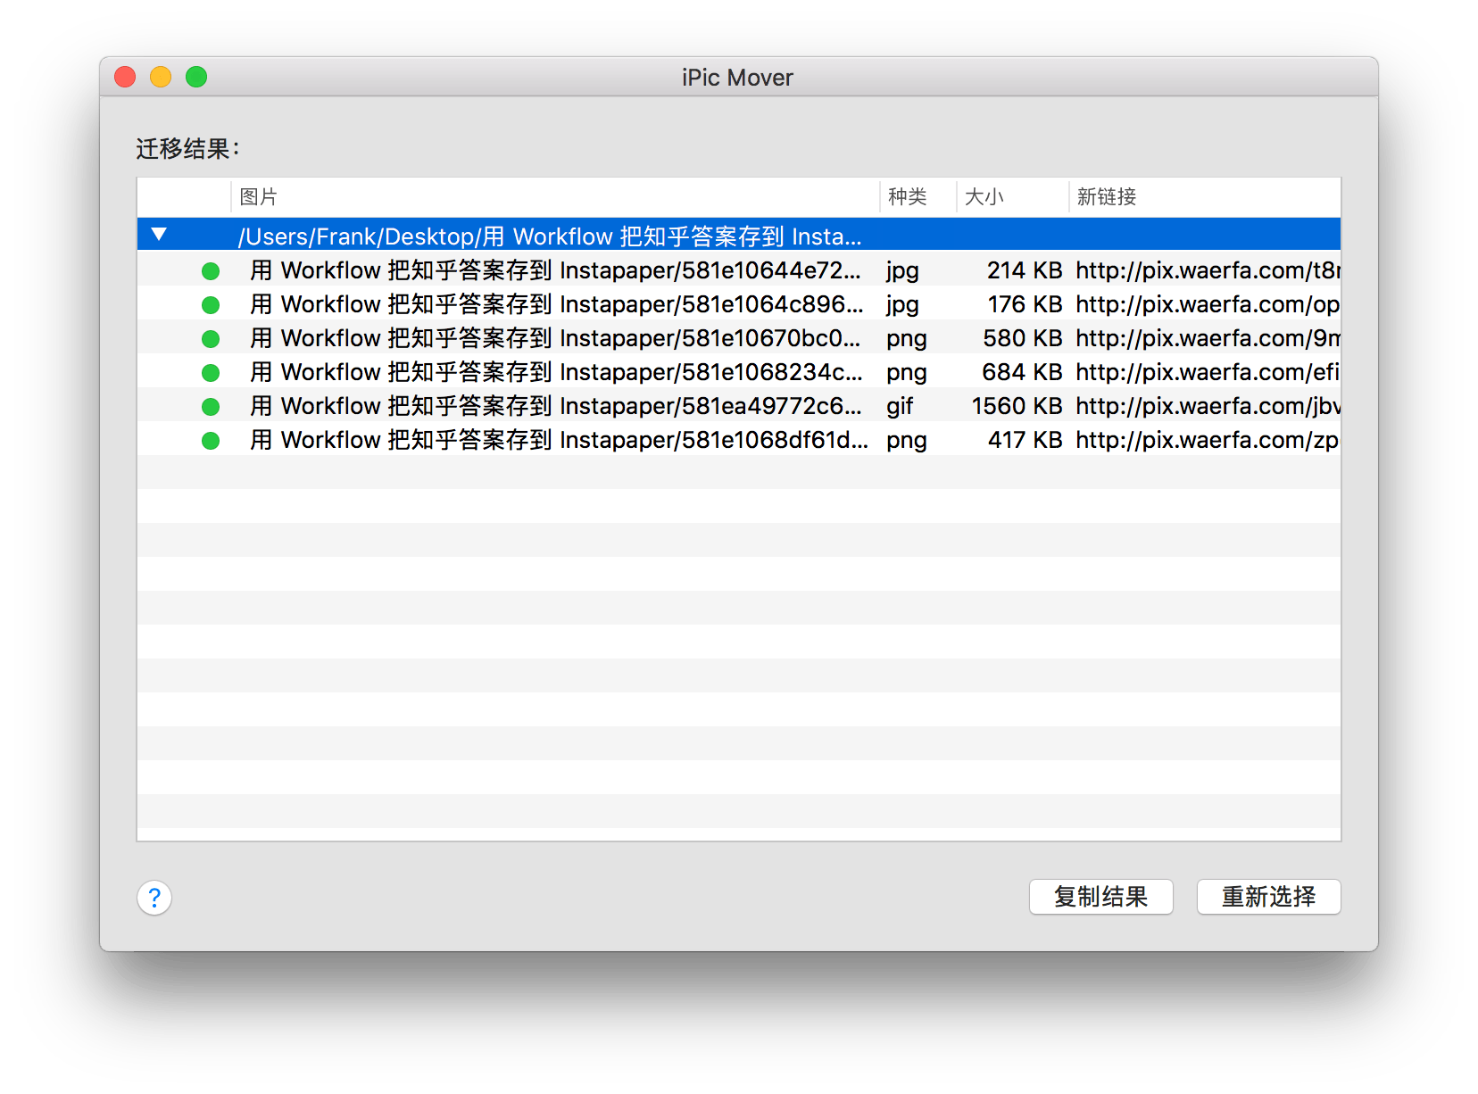Click the jpg type cell in the 214 KB row
1478x1094 pixels.
[x=902, y=271]
